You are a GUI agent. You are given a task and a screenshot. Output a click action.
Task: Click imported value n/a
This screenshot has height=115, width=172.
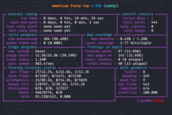[x=146, y=88]
